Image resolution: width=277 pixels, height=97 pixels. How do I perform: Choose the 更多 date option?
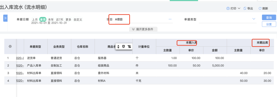click(68, 19)
